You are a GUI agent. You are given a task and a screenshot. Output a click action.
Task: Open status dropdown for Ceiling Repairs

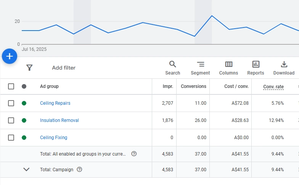[x=24, y=103]
